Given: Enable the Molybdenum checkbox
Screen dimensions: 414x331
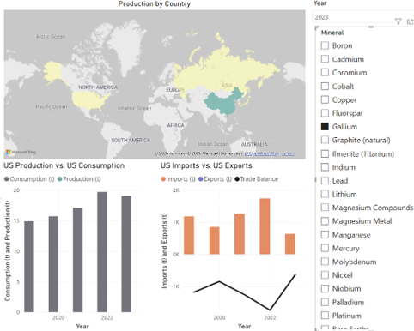Looking at the screenshot, I should point(325,262).
